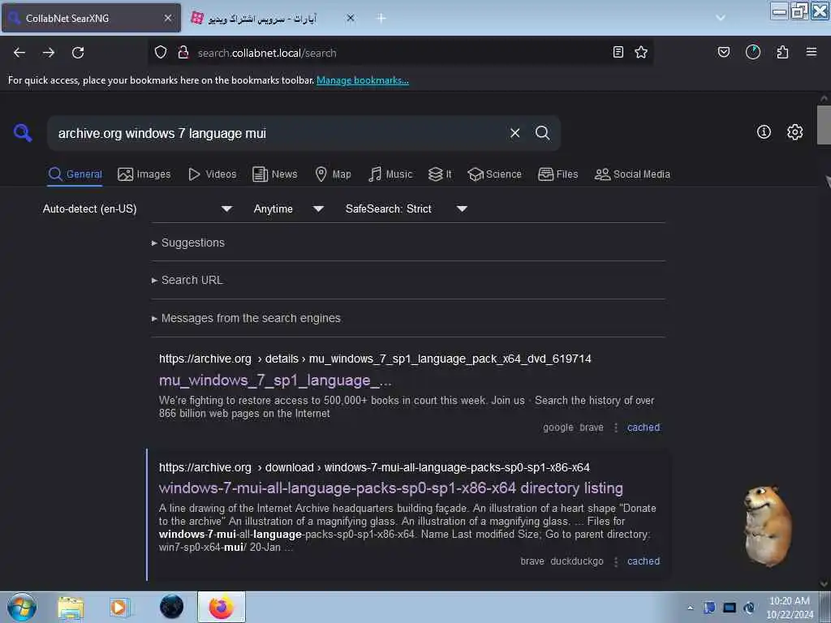Viewport: 831px width, 623px height.
Task: Go forward one page
Action: (48, 53)
